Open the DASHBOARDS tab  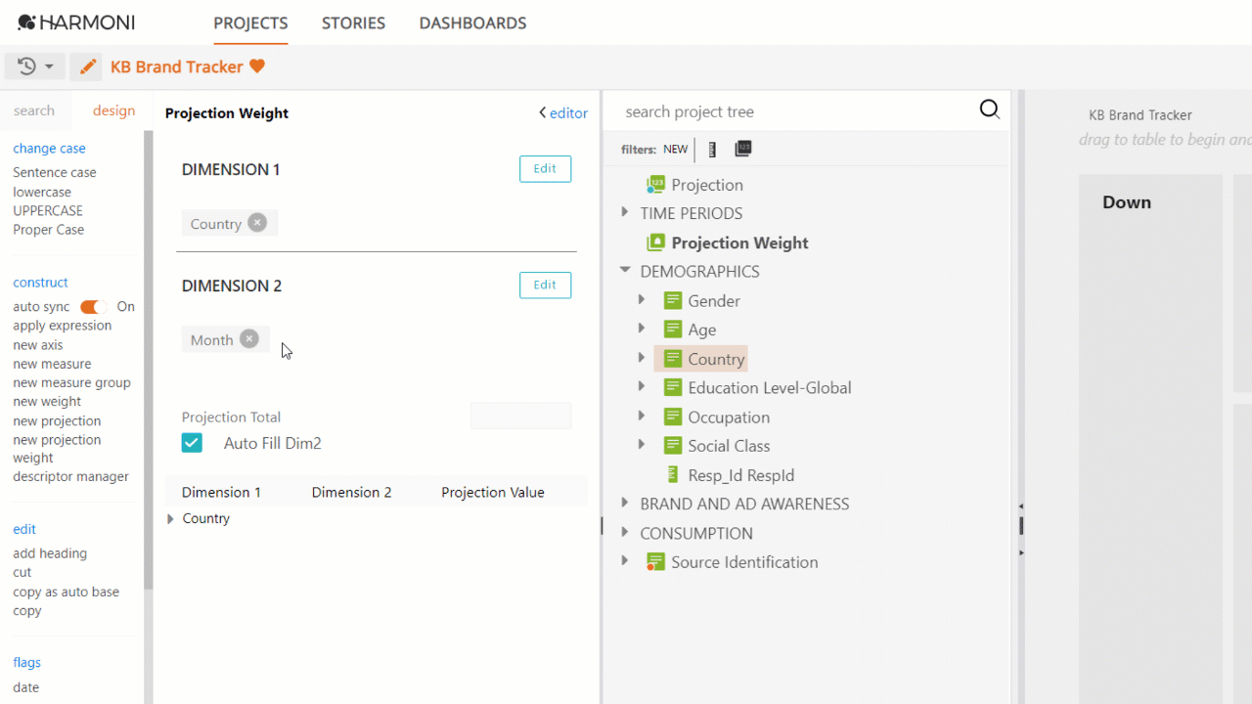pos(472,23)
